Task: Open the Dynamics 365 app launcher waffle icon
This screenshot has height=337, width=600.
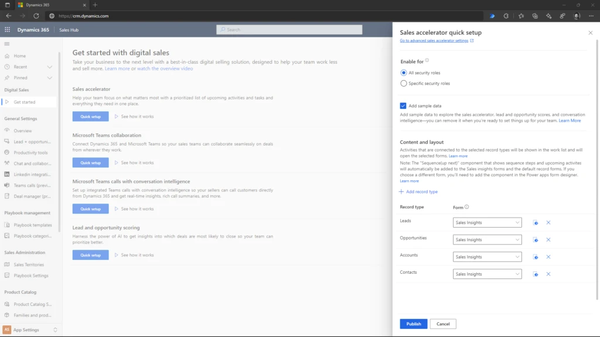Action: coord(6,29)
